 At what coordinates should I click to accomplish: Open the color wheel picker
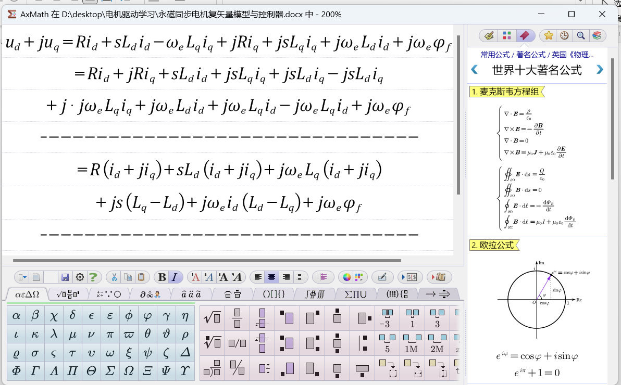point(347,277)
